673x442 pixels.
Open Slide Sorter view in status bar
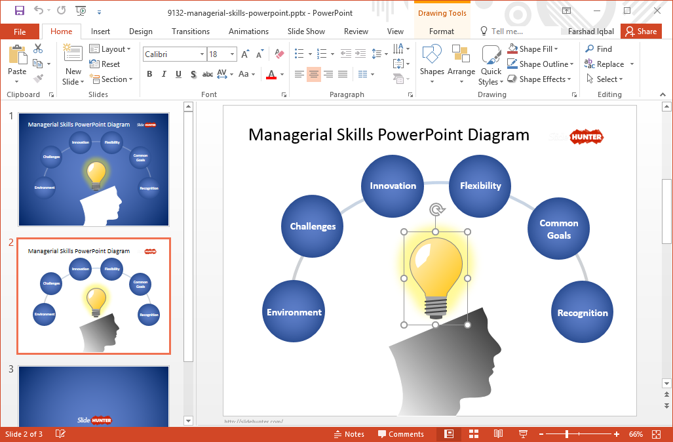pyautogui.click(x=474, y=434)
